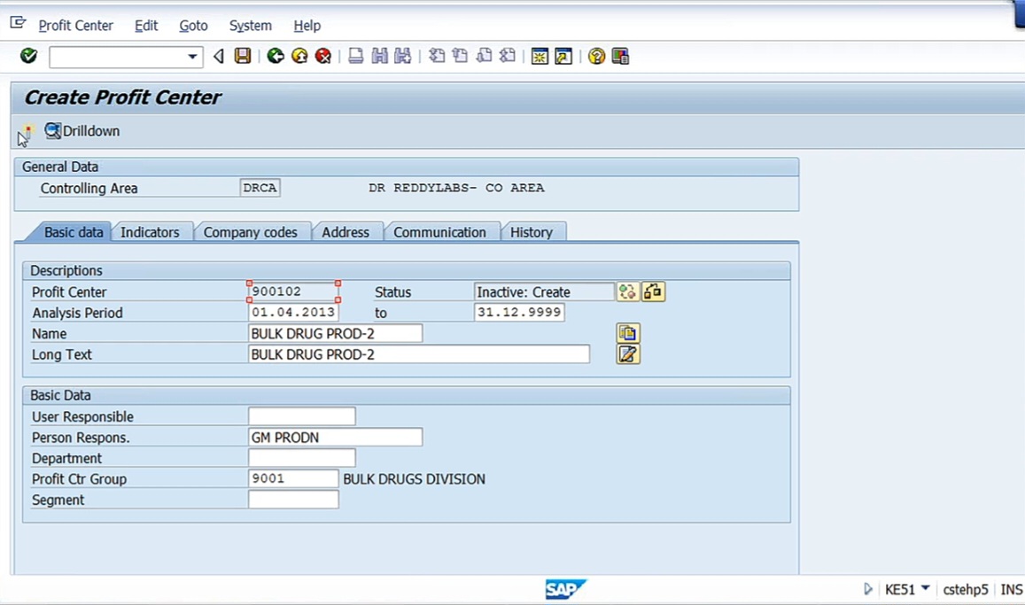Click the Profit Center field 900102

click(293, 291)
